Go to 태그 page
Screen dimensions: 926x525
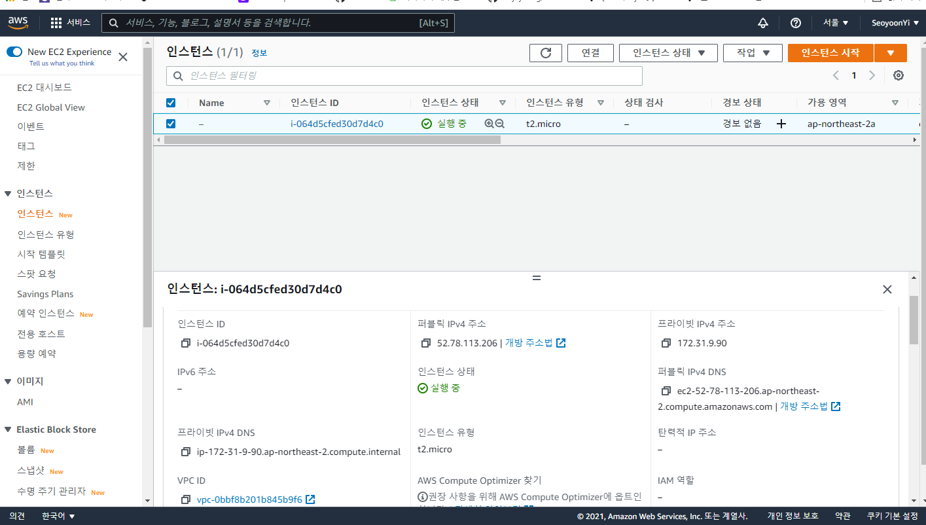click(x=26, y=146)
